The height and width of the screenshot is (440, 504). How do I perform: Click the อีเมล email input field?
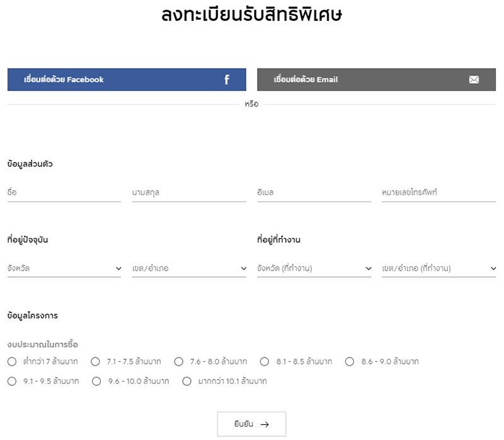click(x=314, y=193)
